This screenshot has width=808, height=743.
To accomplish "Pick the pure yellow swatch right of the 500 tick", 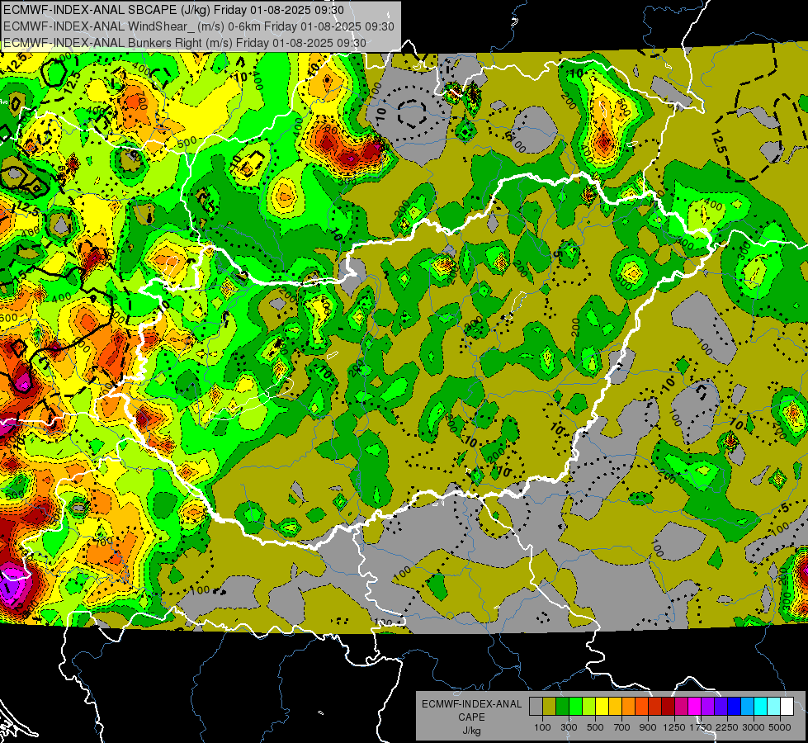I will point(602,707).
